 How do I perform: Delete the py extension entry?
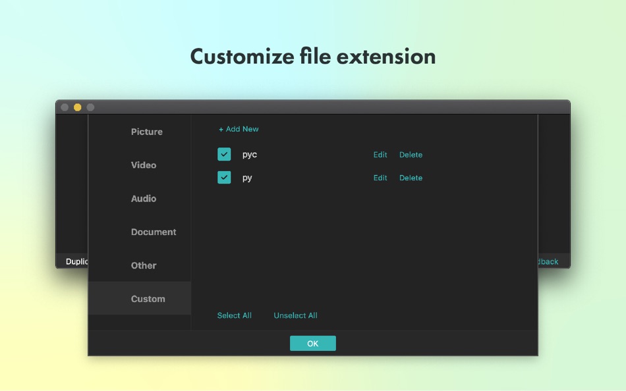[411, 178]
